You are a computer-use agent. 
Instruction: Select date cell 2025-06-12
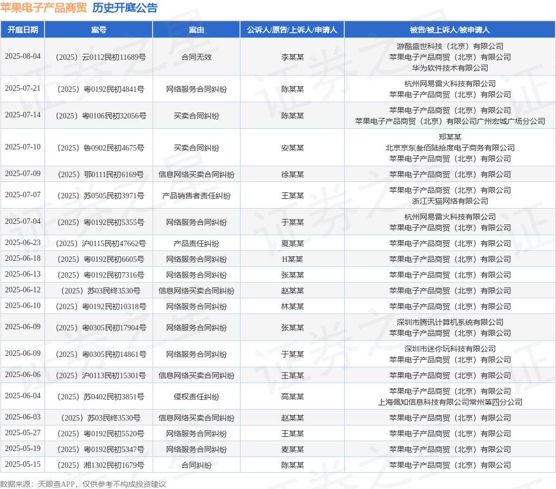point(23,290)
